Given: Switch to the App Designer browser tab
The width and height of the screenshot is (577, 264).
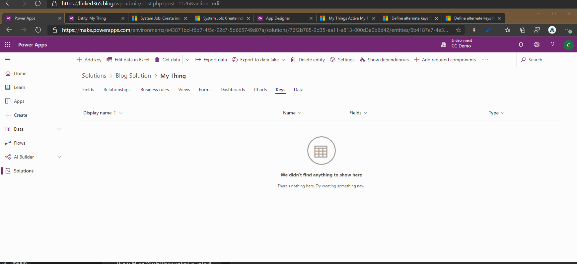Looking at the screenshot, I should tap(285, 18).
